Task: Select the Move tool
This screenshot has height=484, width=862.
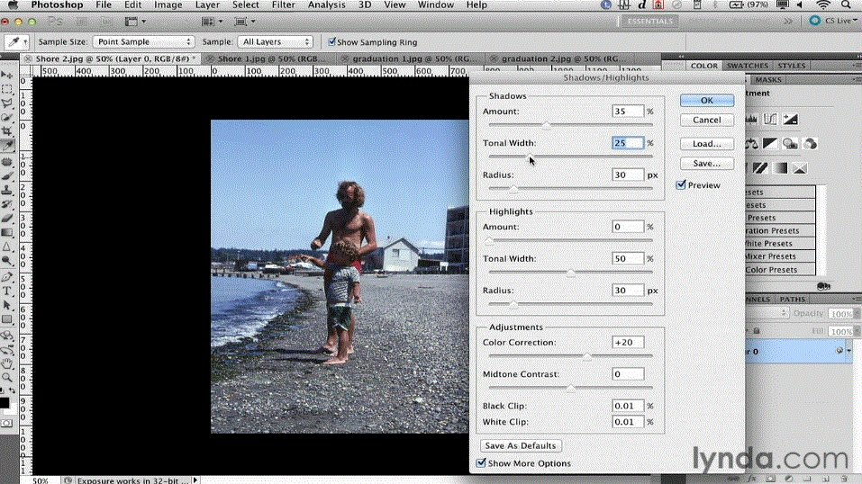Action: point(7,75)
